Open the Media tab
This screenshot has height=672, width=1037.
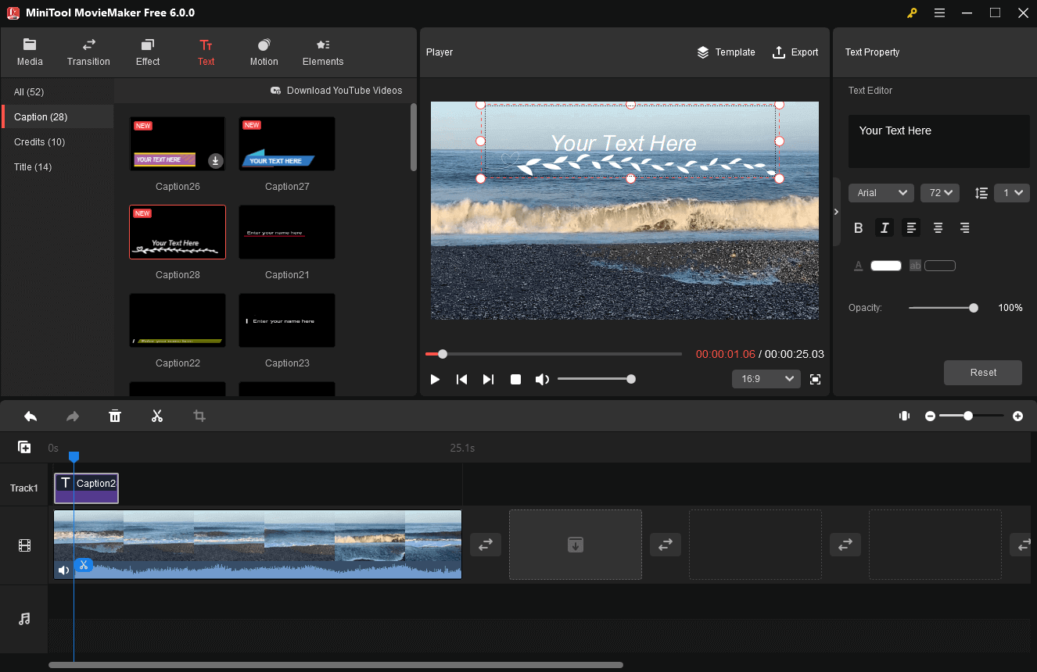[30, 52]
